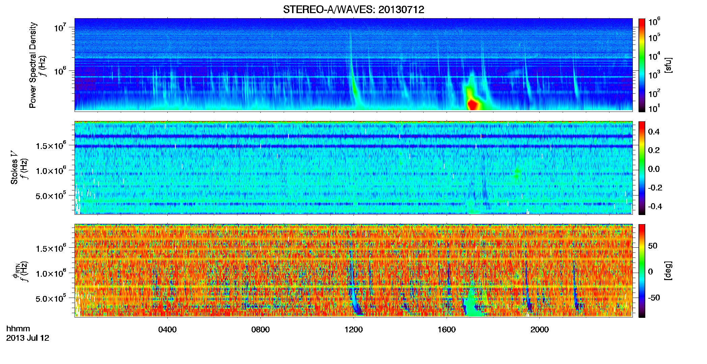
Task: Click the 0.4 tick label on the Stokes colorbar
Action: click(x=654, y=132)
